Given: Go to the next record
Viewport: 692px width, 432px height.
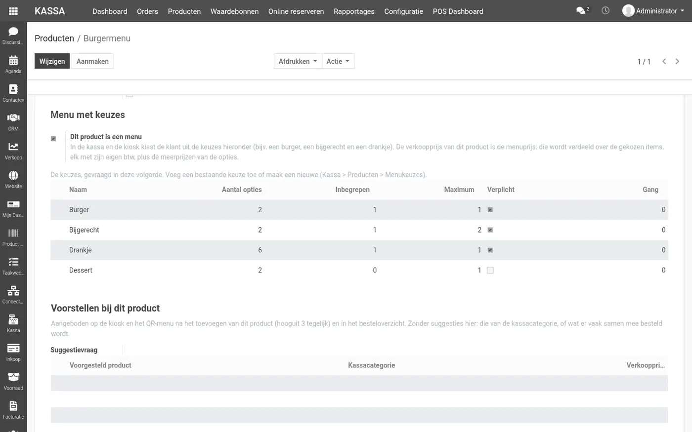Looking at the screenshot, I should (x=677, y=61).
